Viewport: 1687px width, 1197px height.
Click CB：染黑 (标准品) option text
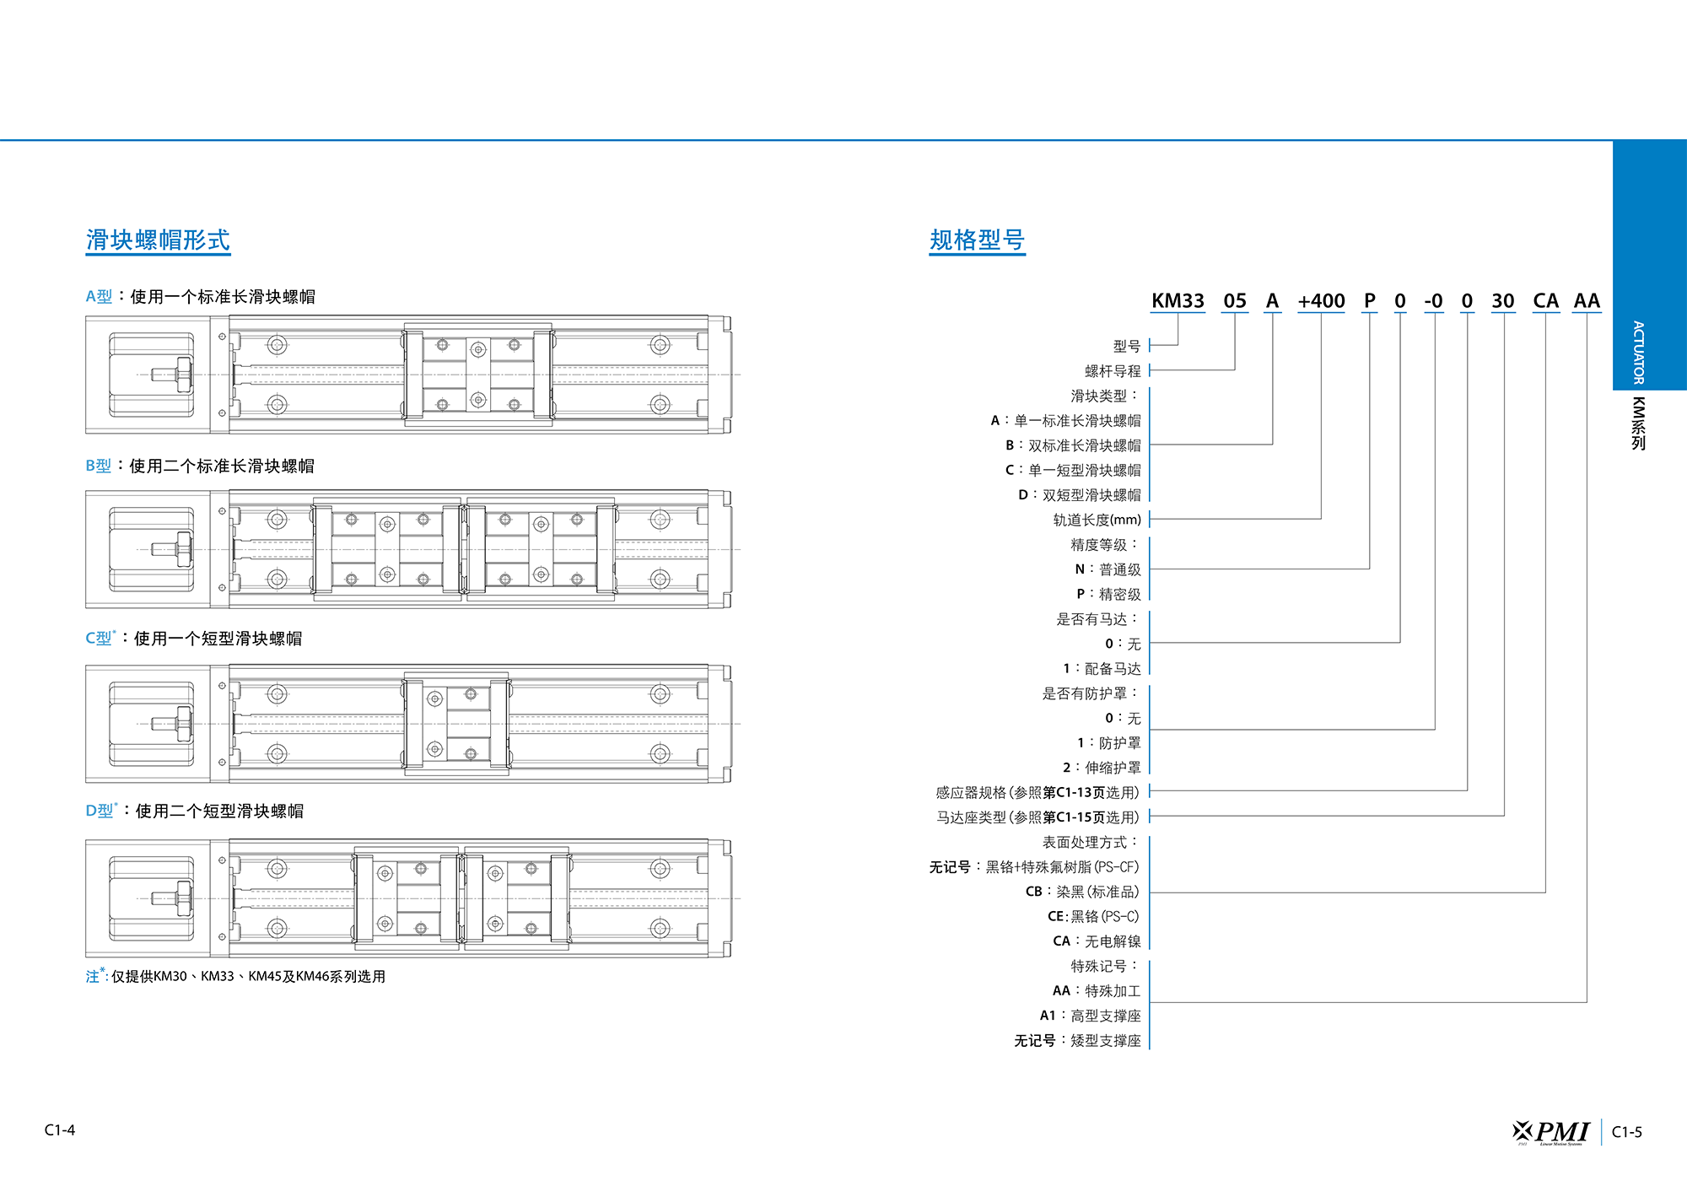coord(1082,892)
